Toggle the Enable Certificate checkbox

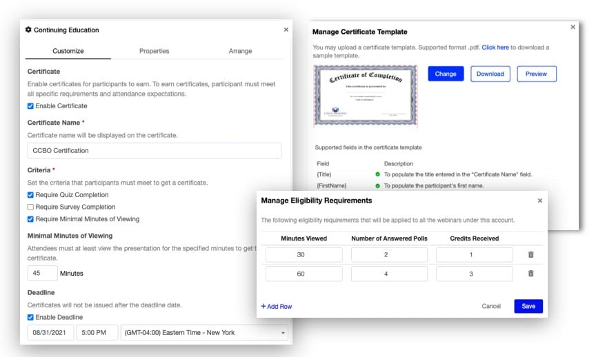click(x=30, y=106)
